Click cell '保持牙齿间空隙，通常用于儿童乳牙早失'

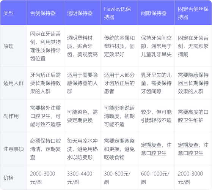pyautogui.click(x=156, y=46)
